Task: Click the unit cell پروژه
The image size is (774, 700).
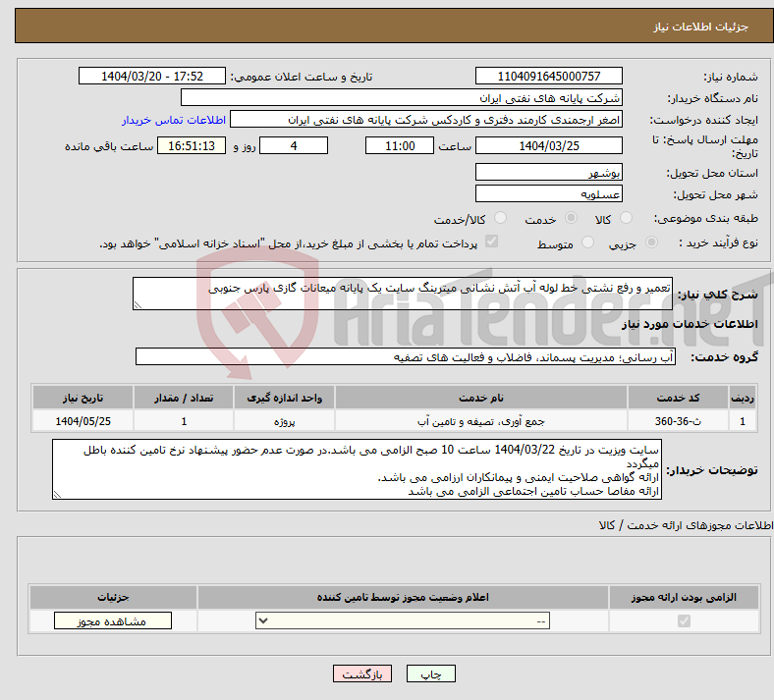Action: 284,421
